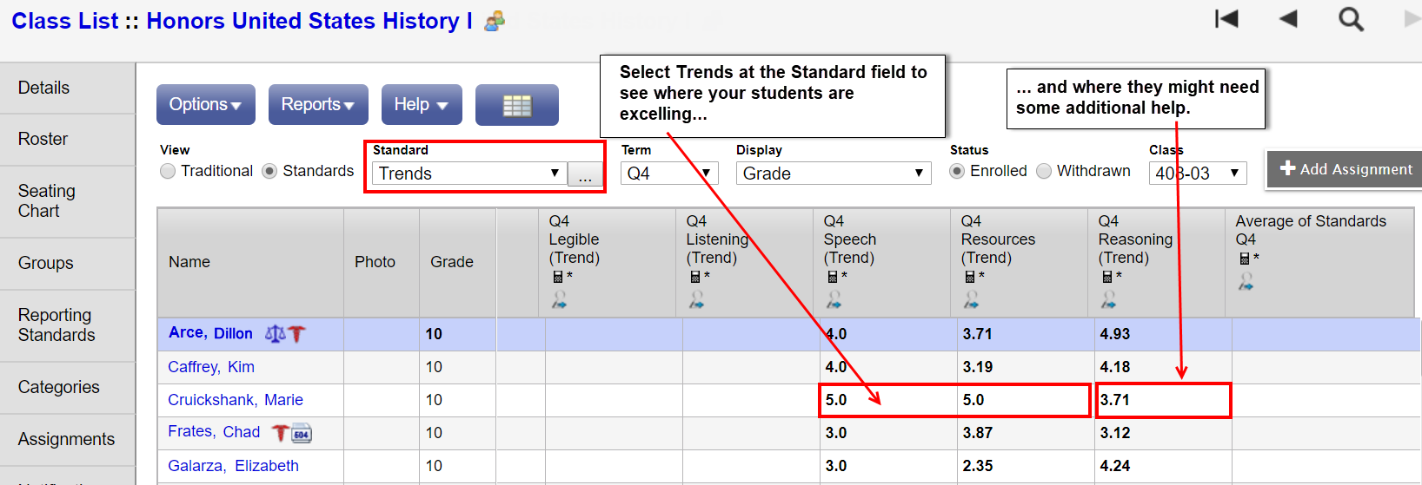Select the Standards view radio button
Screen dimensions: 1422x485
[269, 172]
